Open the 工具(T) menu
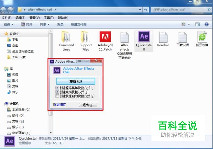The height and width of the screenshot is (149, 213). (49, 18)
